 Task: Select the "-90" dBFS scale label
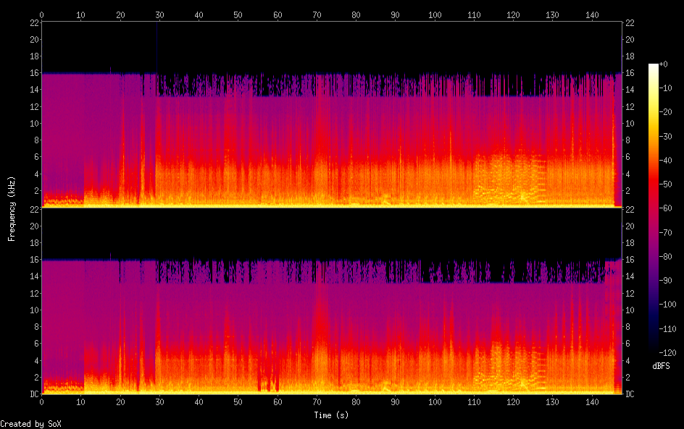point(666,281)
